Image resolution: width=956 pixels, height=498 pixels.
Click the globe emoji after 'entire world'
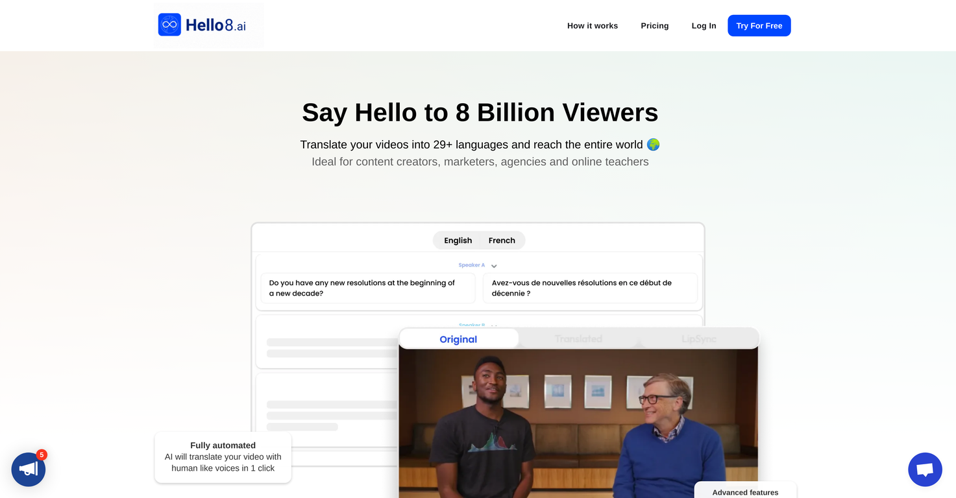[x=653, y=145]
